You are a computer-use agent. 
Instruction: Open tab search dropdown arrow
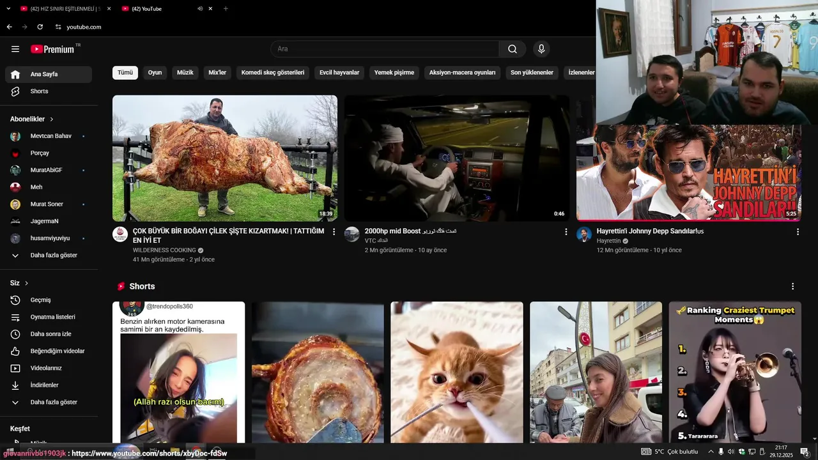tap(7, 9)
